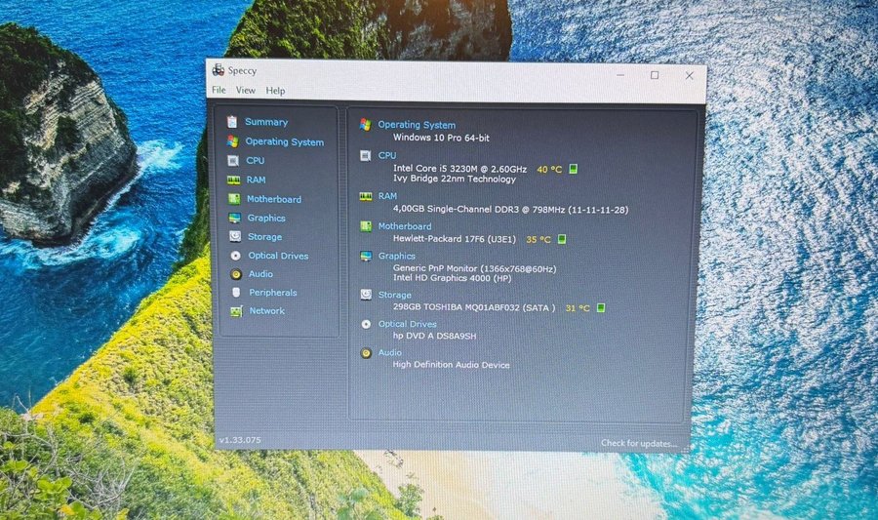Click the Motherboard icon in summary panel
878x520 pixels.
[366, 226]
